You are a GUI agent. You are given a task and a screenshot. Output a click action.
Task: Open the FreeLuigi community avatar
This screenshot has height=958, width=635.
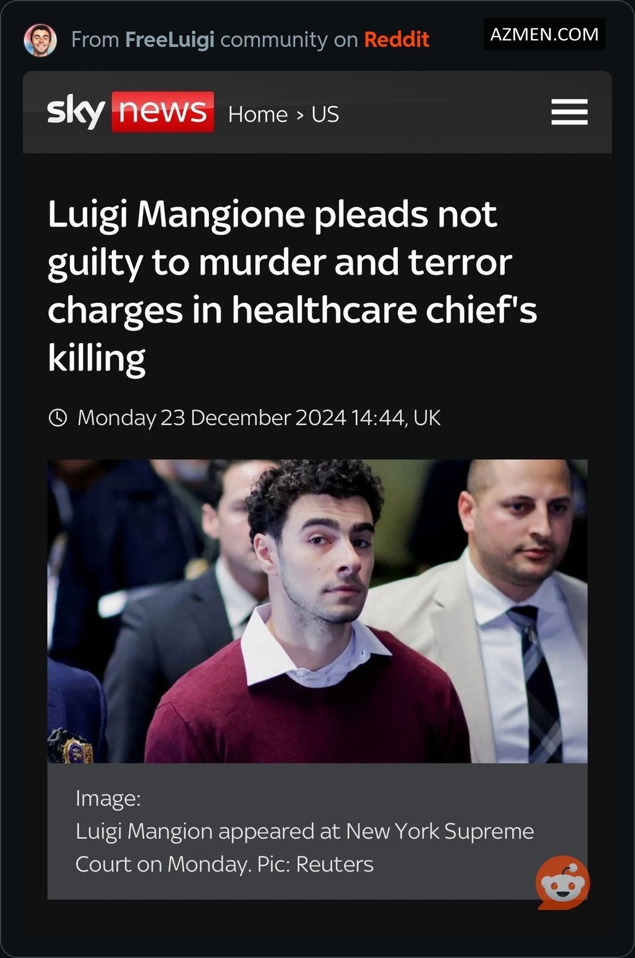pyautogui.click(x=40, y=40)
